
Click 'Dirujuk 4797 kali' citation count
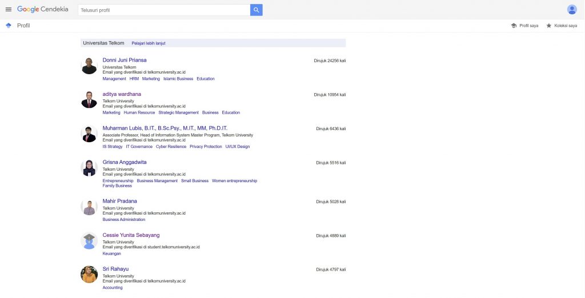[331, 269]
